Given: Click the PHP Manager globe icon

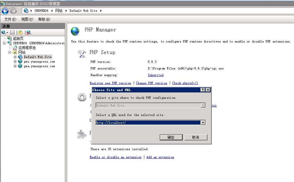Looking at the screenshot, I should point(75,31).
